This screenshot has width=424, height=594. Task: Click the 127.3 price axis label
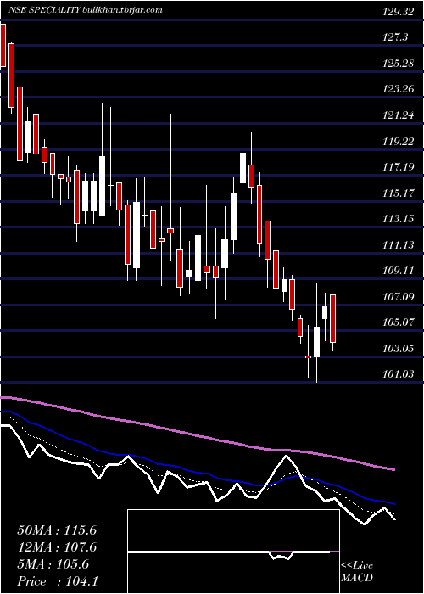click(x=395, y=37)
